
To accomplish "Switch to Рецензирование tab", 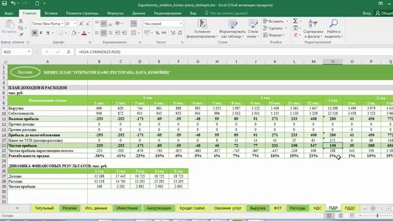I will [x=168, y=14].
